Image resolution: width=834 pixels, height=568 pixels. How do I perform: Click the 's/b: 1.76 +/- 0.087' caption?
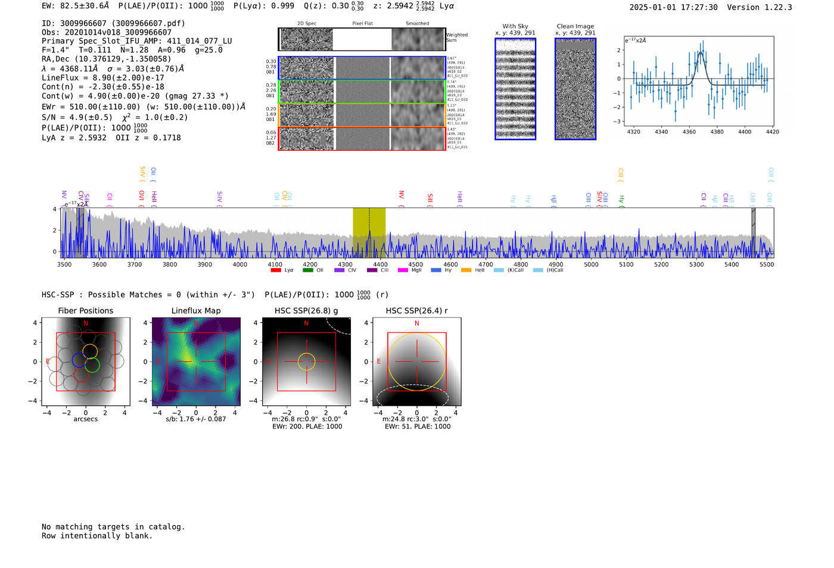coord(196,419)
